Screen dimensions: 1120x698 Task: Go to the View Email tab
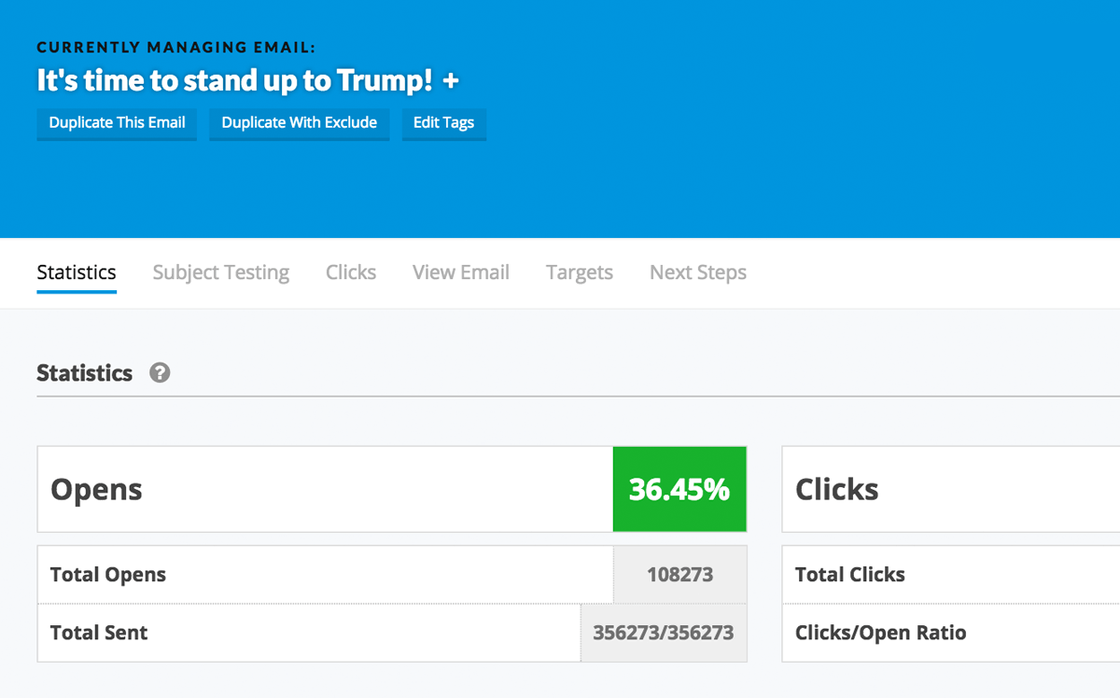pyautogui.click(x=461, y=272)
